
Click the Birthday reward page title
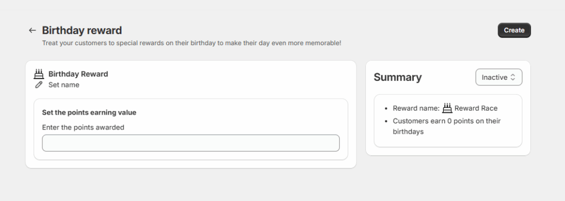82,31
